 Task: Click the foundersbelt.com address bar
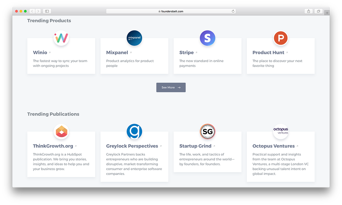tap(171, 11)
